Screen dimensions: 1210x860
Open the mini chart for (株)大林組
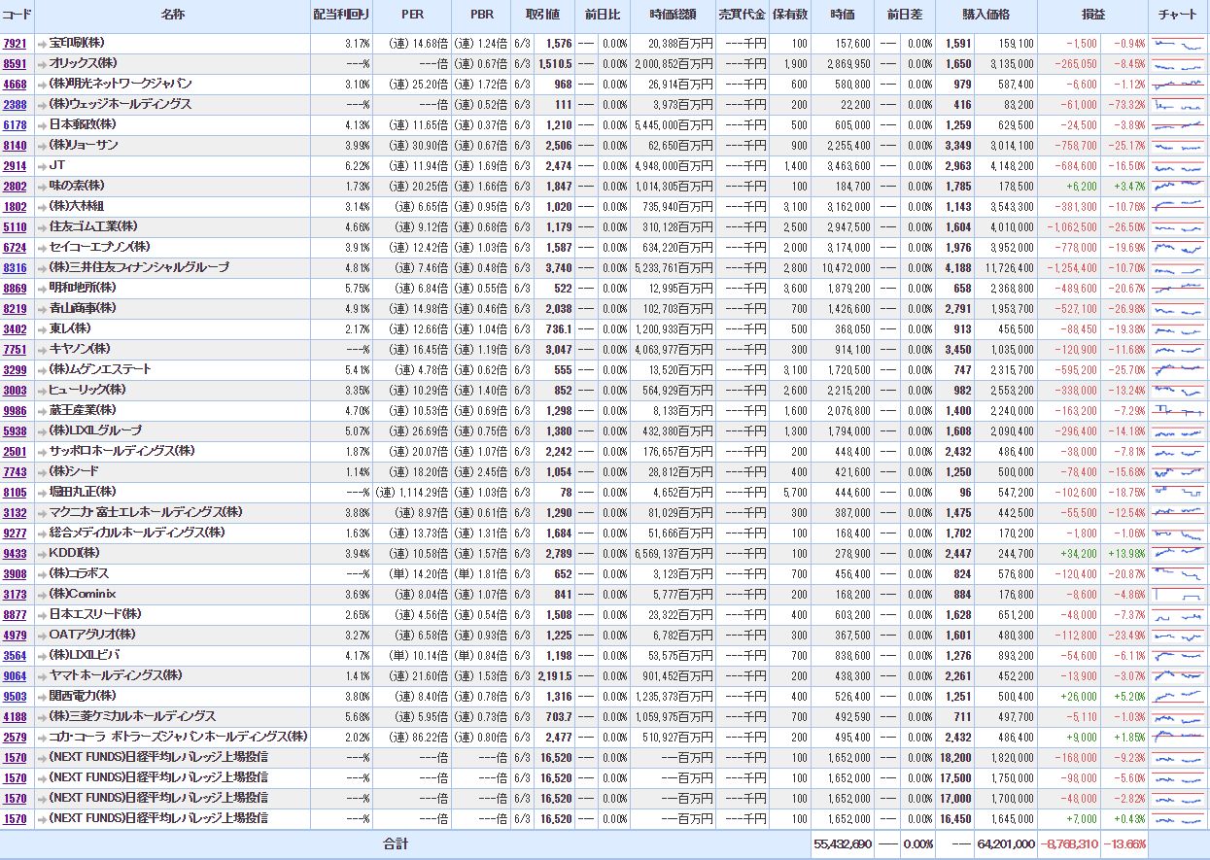tap(1177, 207)
